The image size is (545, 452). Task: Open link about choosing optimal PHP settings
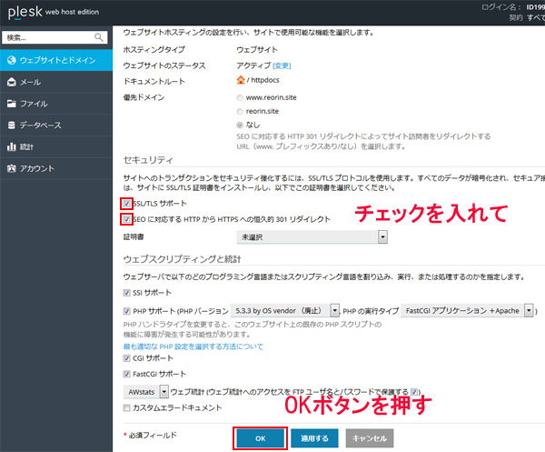click(193, 347)
